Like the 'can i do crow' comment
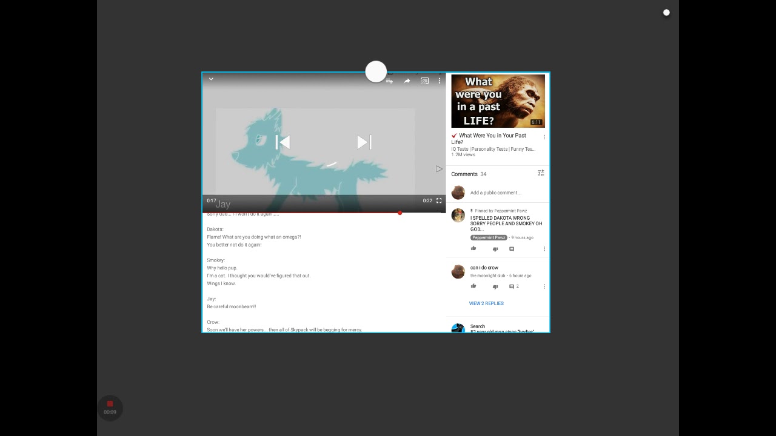776x436 pixels. 473,286
